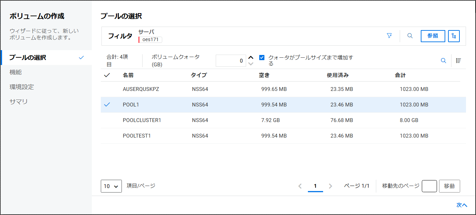Click the 次へ next link

tap(462, 205)
